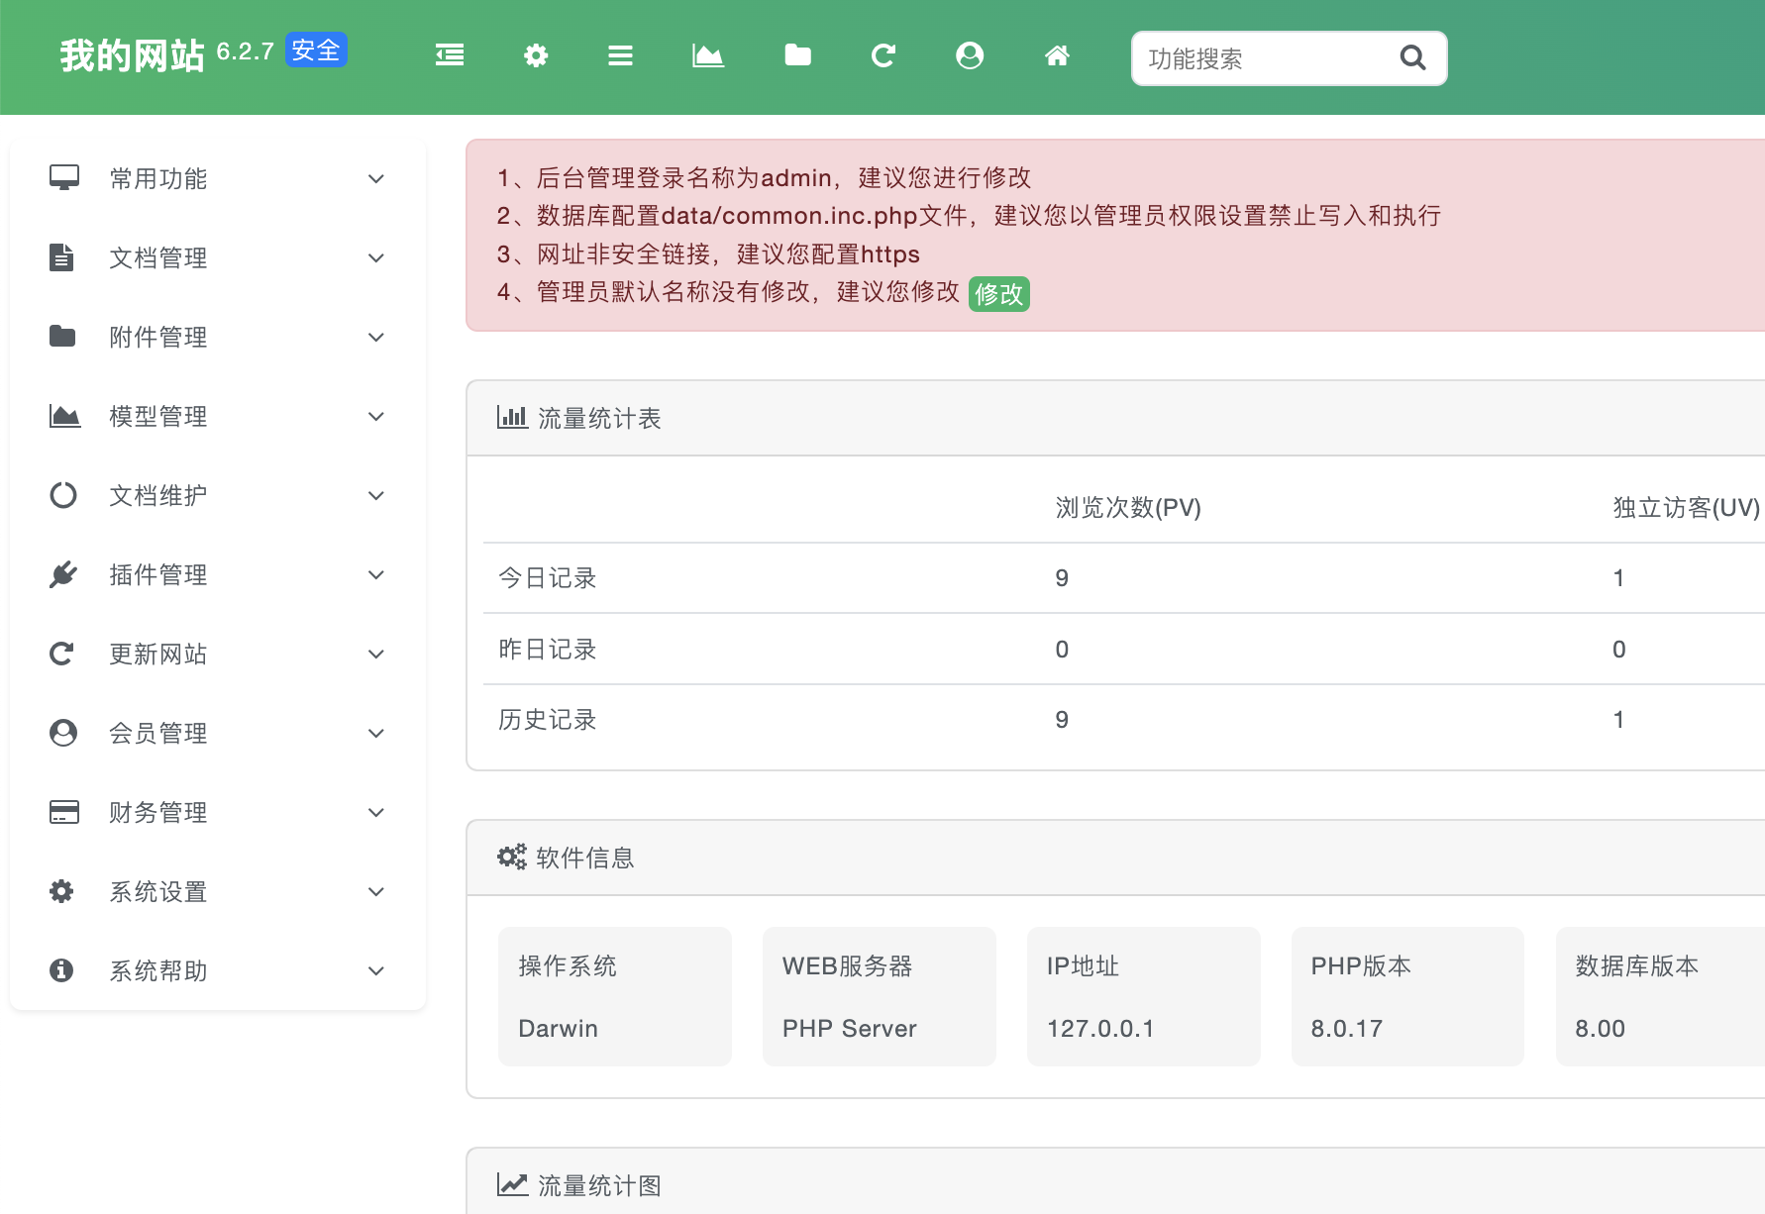This screenshot has height=1214, width=1765.
Task: Expand the 系统设置 chevron
Action: point(376,891)
